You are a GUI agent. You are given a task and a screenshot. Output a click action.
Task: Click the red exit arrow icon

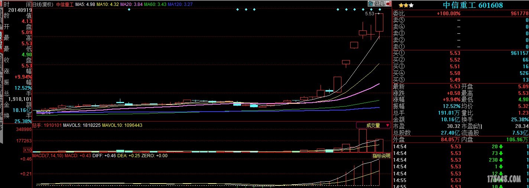[388, 3]
